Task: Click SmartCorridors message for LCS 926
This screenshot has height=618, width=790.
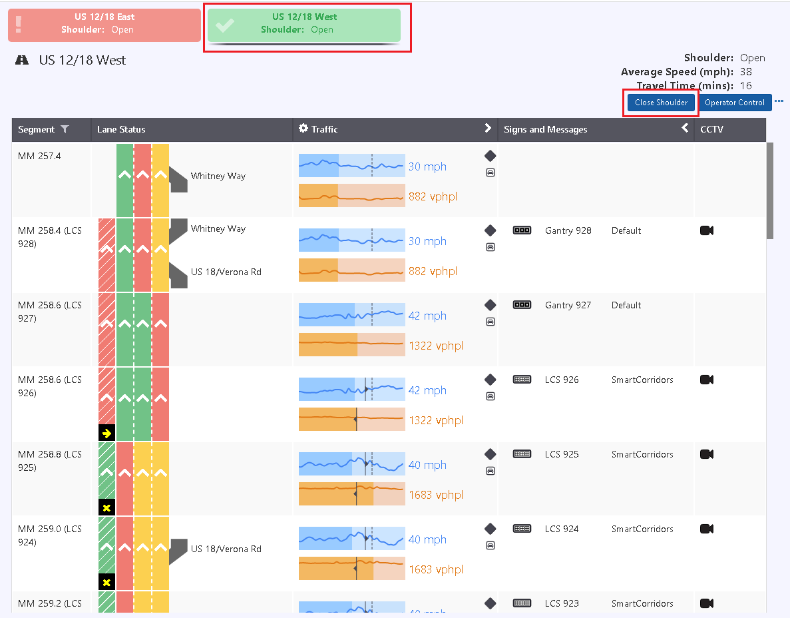Action: tap(642, 380)
